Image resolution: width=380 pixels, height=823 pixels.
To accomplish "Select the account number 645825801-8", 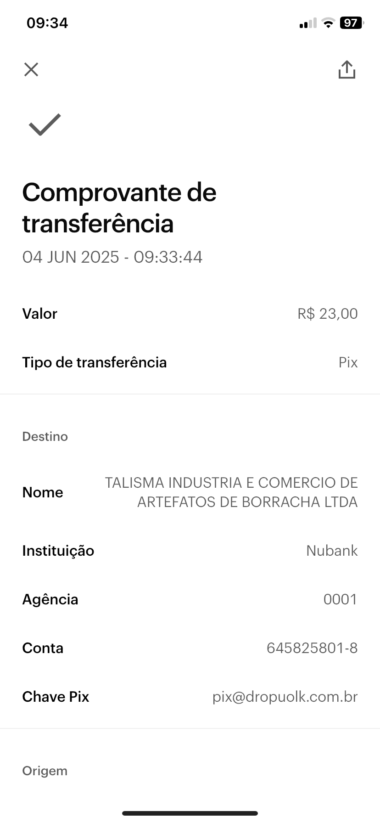I will pos(312,648).
